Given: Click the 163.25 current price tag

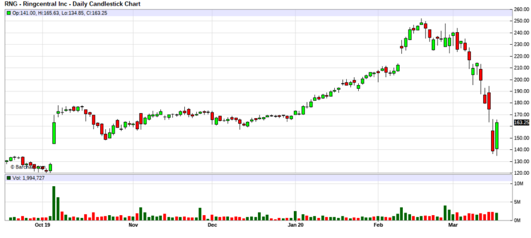Looking at the screenshot, I should pos(521,123).
